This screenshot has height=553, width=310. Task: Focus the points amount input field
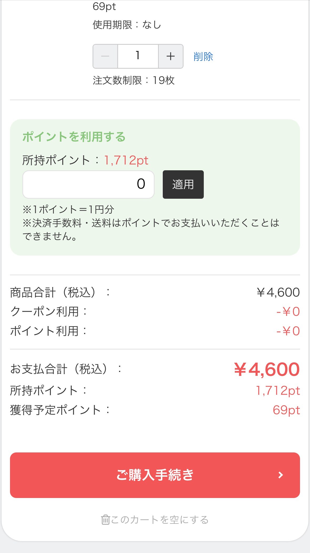point(88,184)
